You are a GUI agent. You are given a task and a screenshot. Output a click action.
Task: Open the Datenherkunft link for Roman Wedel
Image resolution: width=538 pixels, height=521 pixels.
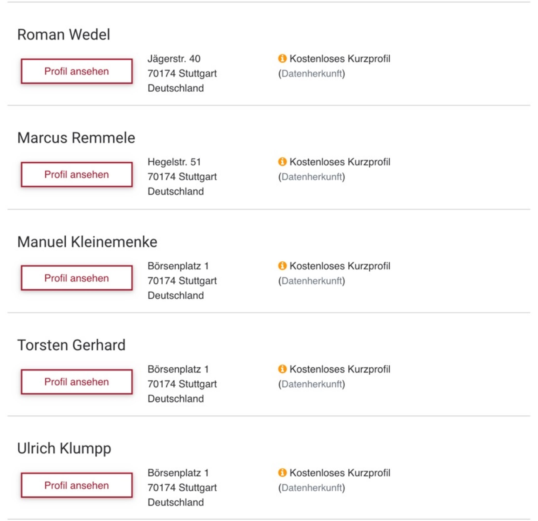tap(312, 74)
